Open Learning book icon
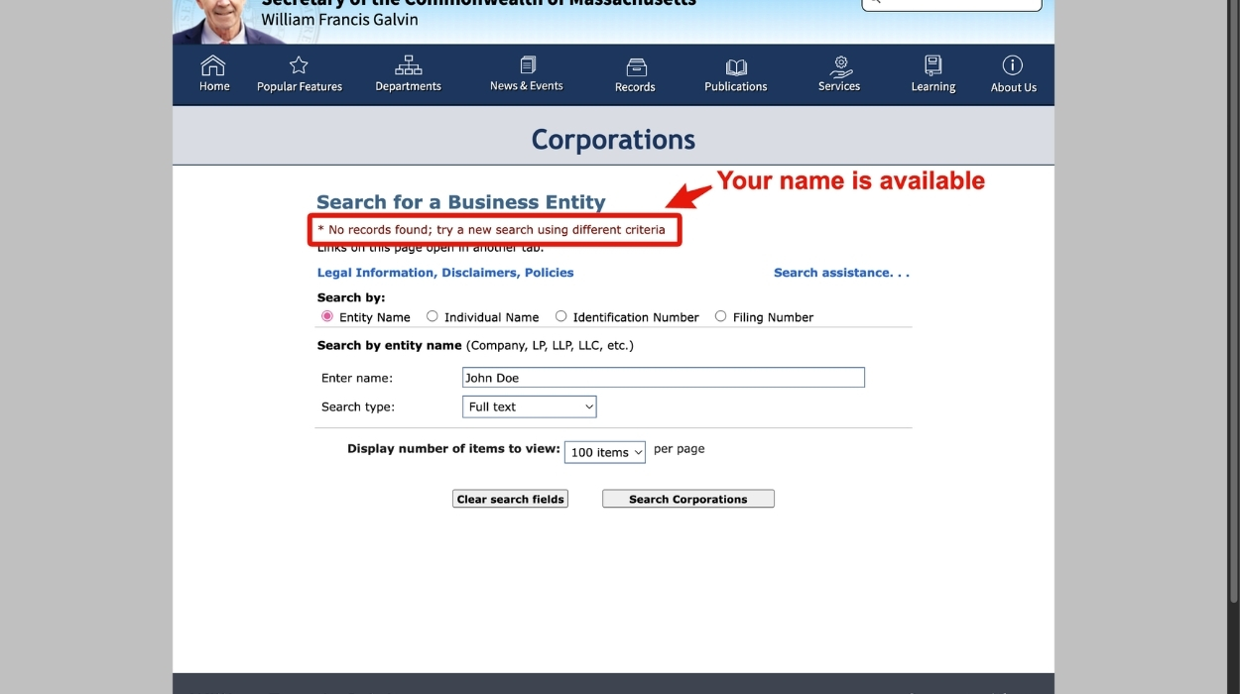 pyautogui.click(x=933, y=65)
